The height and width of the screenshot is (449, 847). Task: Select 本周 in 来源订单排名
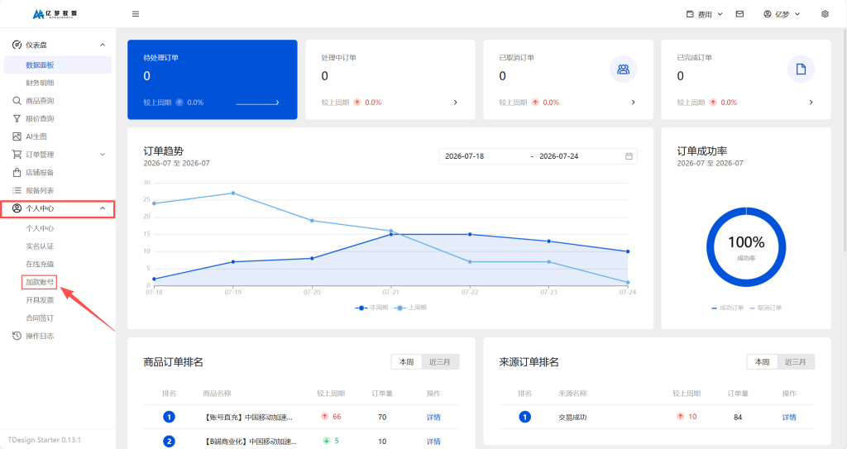click(762, 362)
